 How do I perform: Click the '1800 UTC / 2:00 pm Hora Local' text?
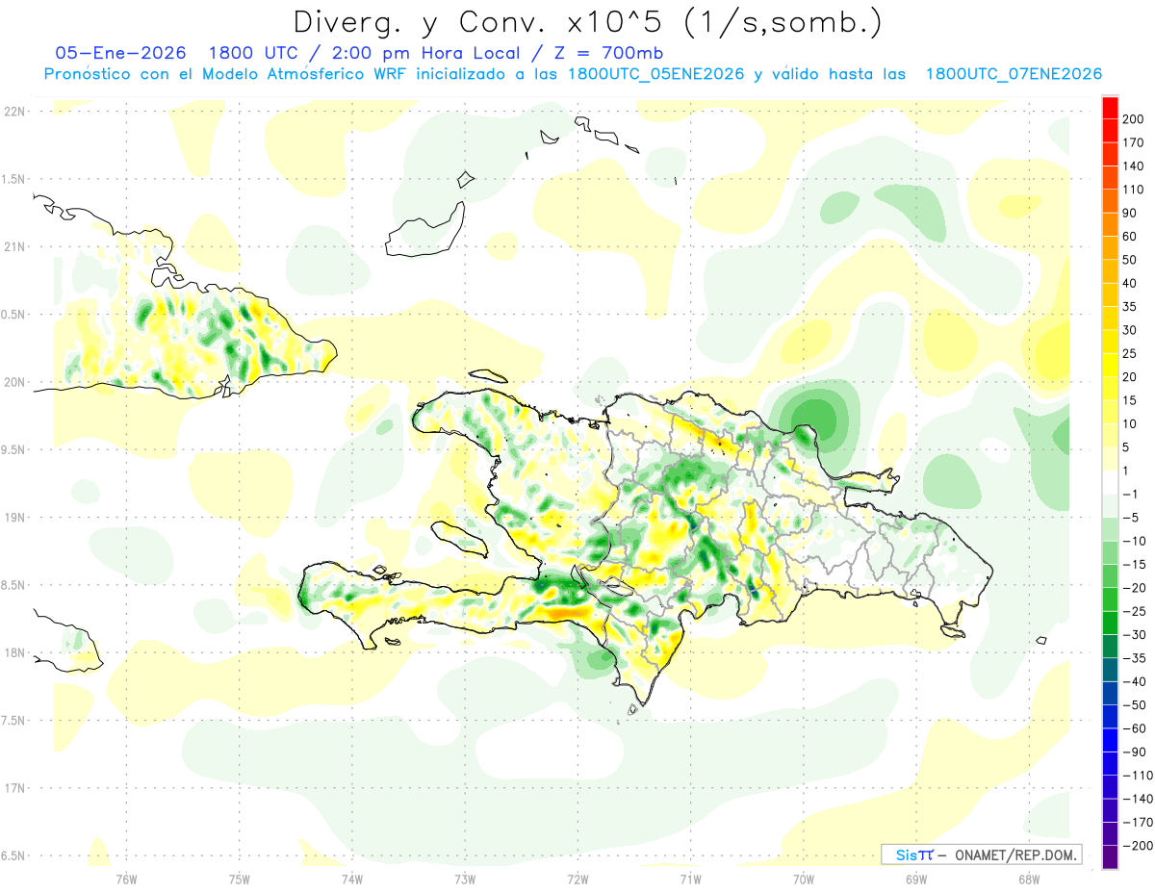click(378, 53)
